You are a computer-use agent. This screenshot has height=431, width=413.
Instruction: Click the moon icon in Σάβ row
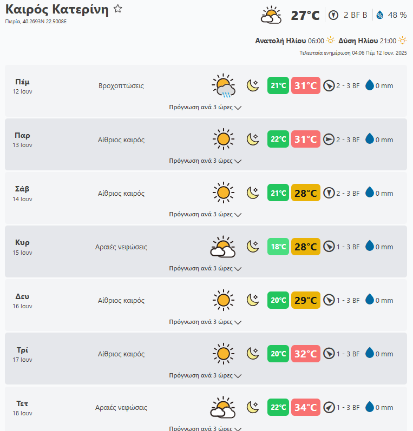click(253, 193)
